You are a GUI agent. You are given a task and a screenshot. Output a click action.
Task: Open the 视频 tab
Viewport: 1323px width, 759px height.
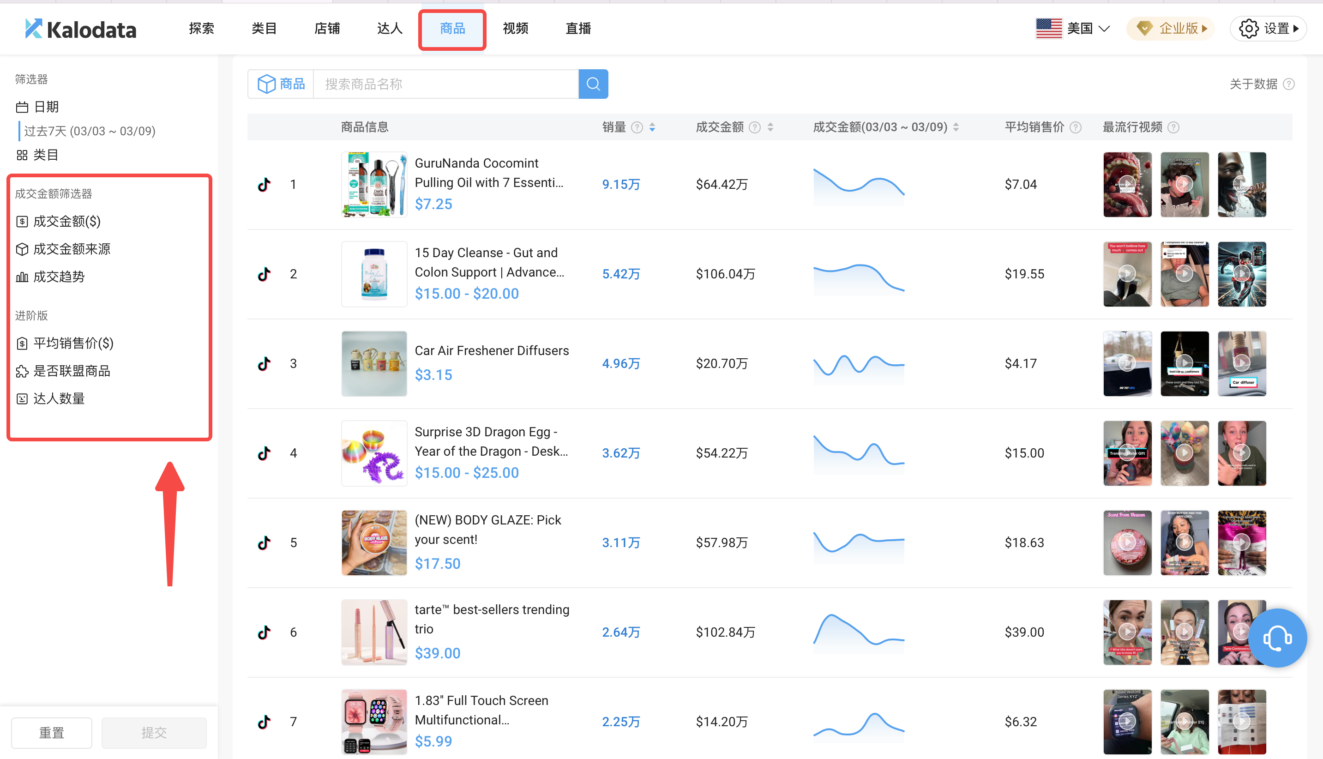click(515, 29)
